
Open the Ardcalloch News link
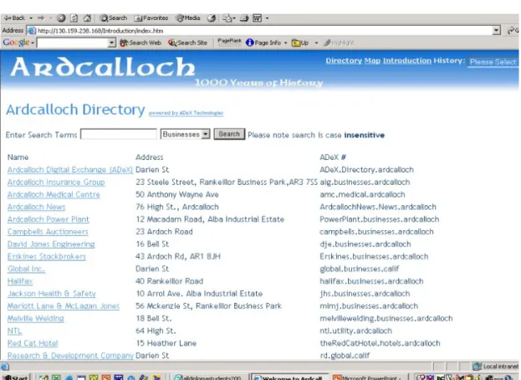(36, 207)
